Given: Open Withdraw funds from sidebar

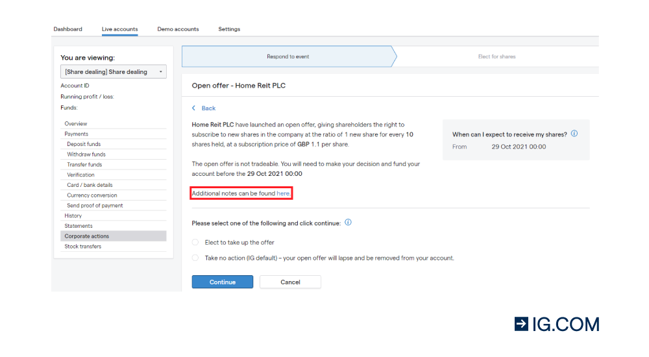Looking at the screenshot, I should point(86,154).
